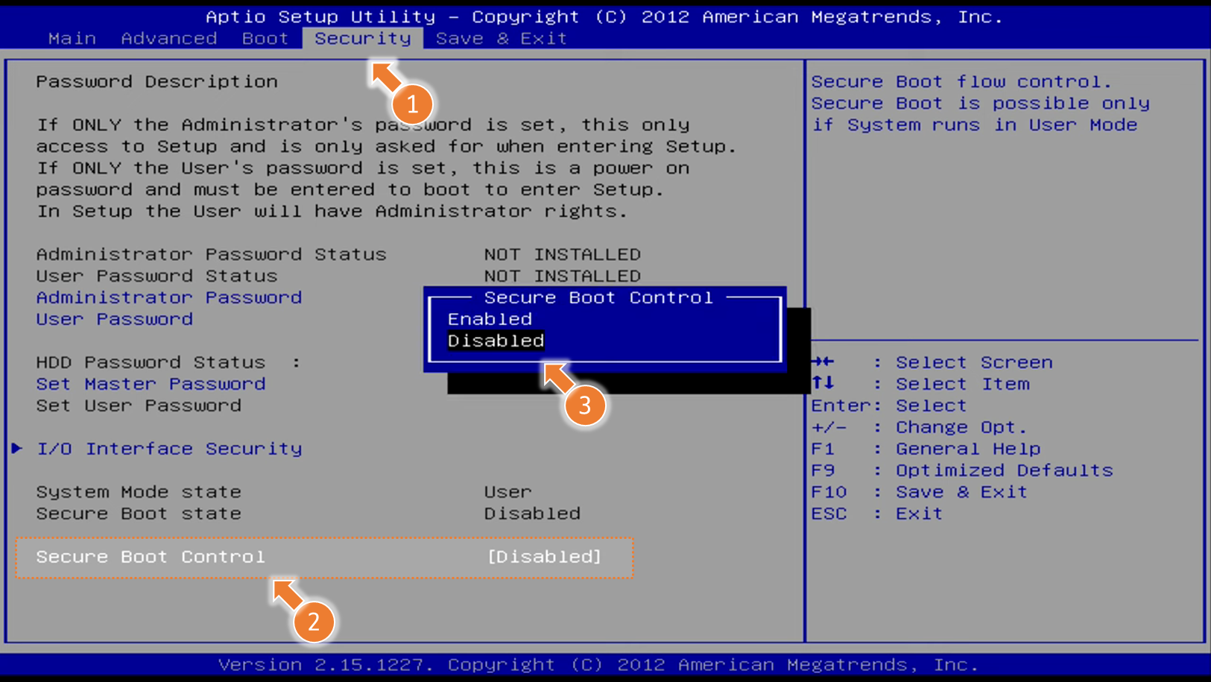This screenshot has height=682, width=1211.
Task: Select the Secure Boot Control row label
Action: pos(151,557)
